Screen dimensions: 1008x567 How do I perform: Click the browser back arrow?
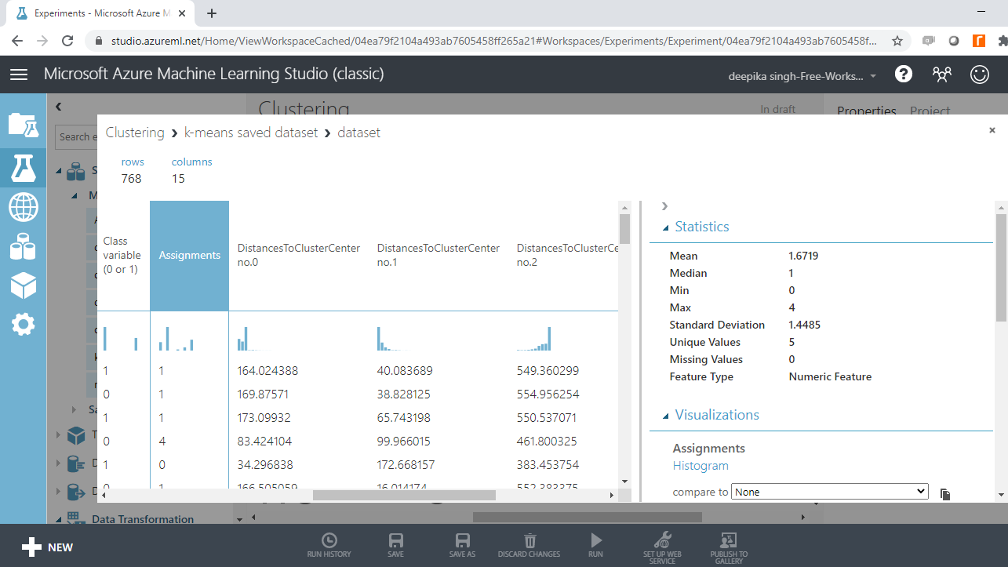coord(17,41)
